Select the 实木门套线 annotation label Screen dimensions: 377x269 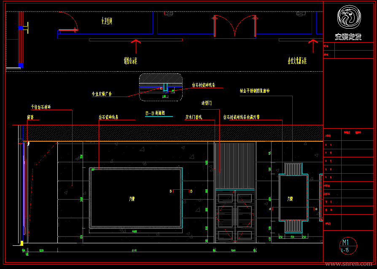(x=194, y=117)
